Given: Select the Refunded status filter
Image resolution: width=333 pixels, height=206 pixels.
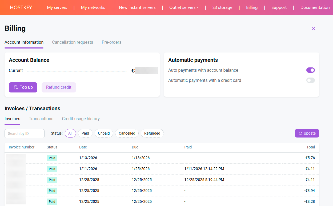Looking at the screenshot, I should click(152, 133).
